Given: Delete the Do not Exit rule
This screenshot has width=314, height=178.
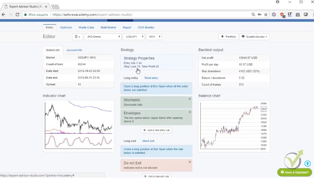Looking at the screenshot, I should pyautogui.click(x=190, y=162).
